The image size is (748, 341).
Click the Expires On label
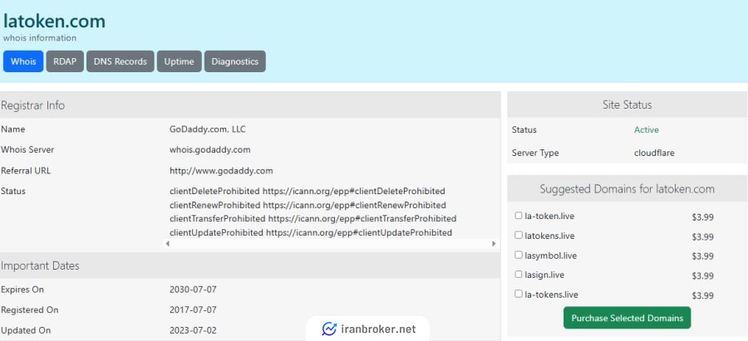click(22, 289)
